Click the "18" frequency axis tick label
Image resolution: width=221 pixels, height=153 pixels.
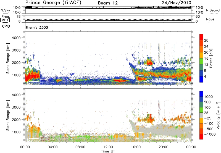click(x=19, y=17)
